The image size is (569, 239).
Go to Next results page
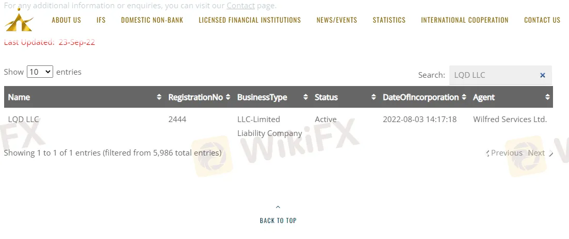point(537,153)
